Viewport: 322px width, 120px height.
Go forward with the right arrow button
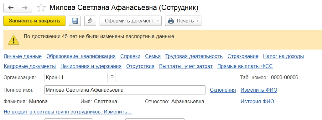coord(25,8)
